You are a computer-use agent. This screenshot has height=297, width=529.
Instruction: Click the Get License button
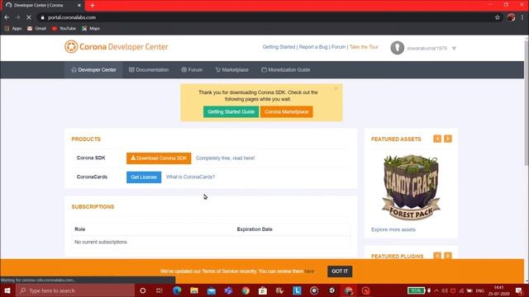(144, 177)
